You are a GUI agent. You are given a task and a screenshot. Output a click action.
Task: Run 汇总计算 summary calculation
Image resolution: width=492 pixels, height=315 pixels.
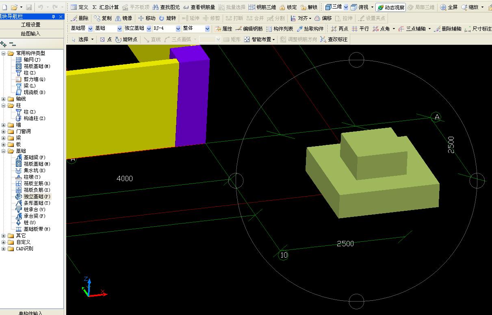click(105, 7)
